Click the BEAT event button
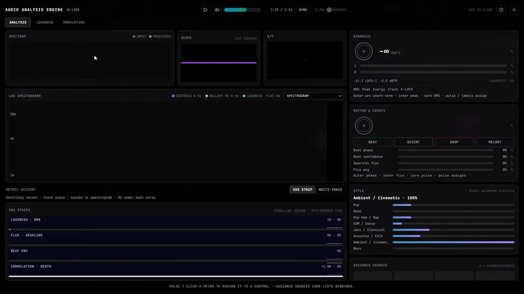524x294 pixels. click(373, 142)
